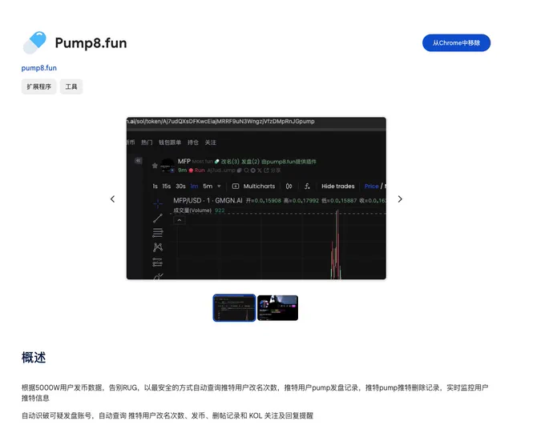Viewport: 545px width, 433px height.
Task: Go to previous screenshot with left arrow
Action: point(112,199)
